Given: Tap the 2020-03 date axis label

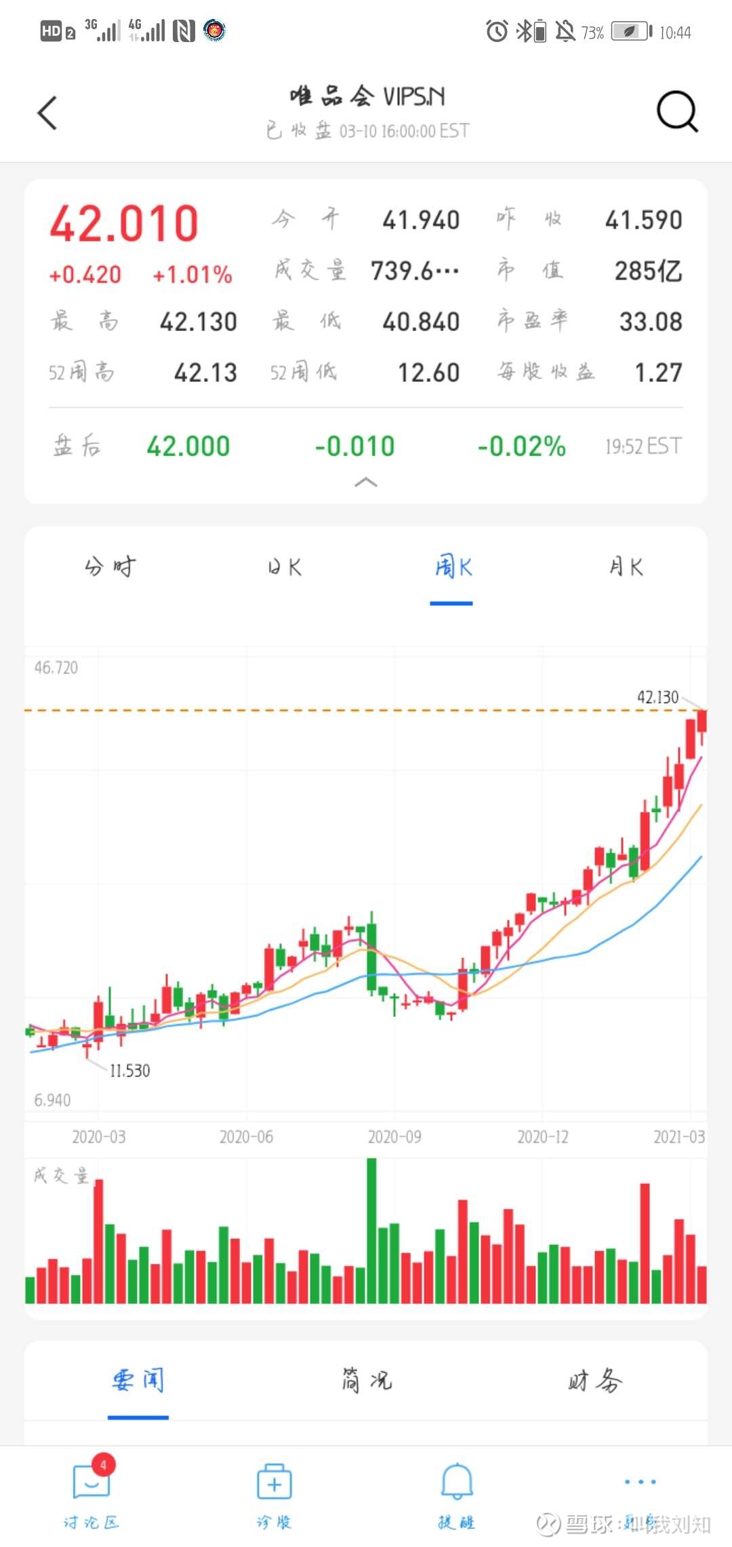Looking at the screenshot, I should point(99,1137).
